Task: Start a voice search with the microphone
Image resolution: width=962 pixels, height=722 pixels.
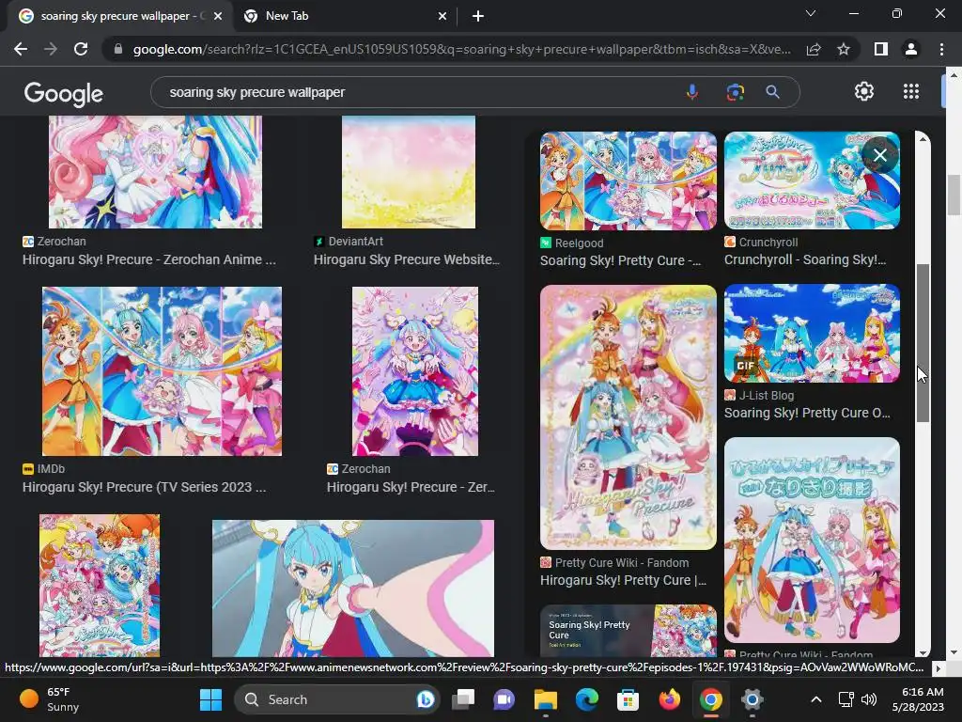Action: click(692, 92)
